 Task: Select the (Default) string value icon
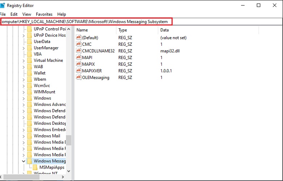[78, 37]
